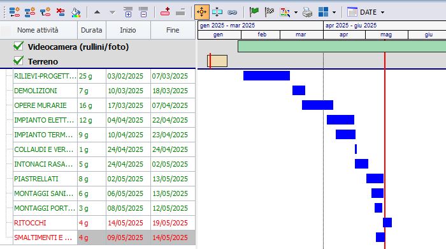Click the Nome attività column header
This screenshot has width=446, height=249.
(38, 30)
